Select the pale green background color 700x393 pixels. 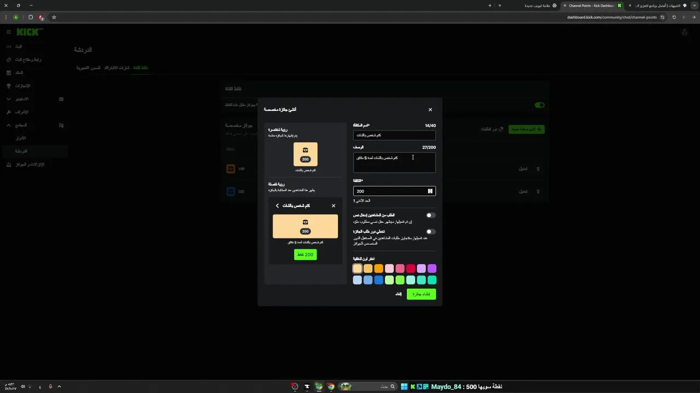[389, 280]
